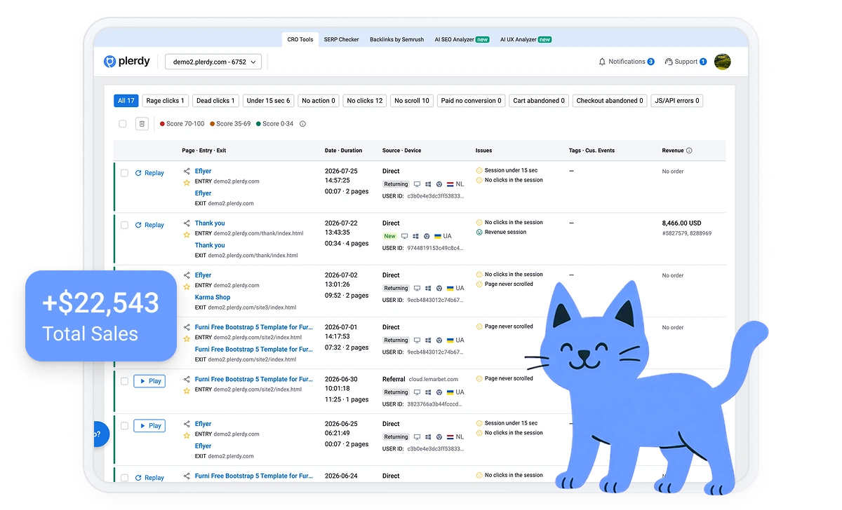Click the Date · Duration column header
This screenshot has width=842, height=510.
click(343, 151)
